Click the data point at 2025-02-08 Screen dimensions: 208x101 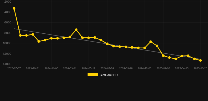(163, 56)
